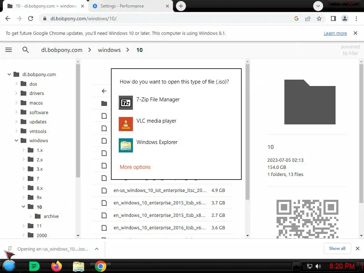Toggle the Chrome side panel

(x=333, y=18)
